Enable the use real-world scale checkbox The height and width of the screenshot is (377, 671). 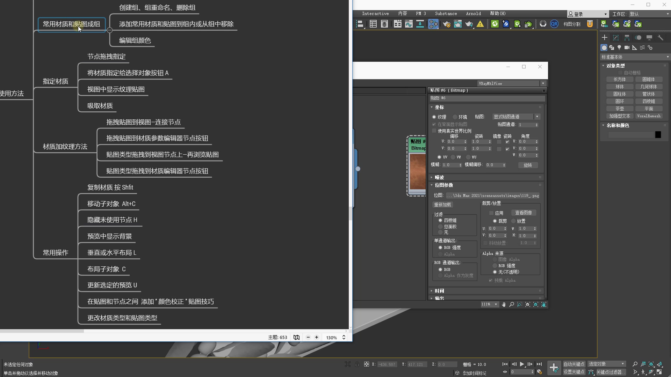(434, 131)
